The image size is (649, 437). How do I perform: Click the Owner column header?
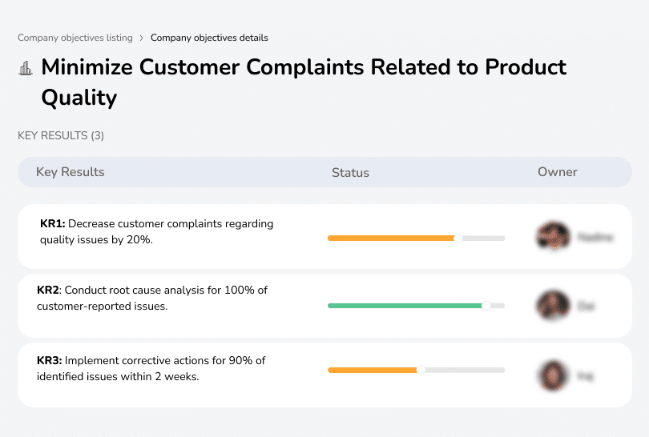pos(557,172)
